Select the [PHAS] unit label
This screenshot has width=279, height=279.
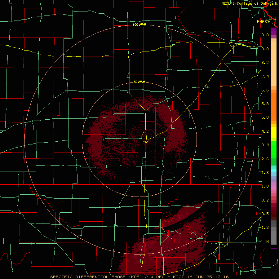click(x=262, y=21)
